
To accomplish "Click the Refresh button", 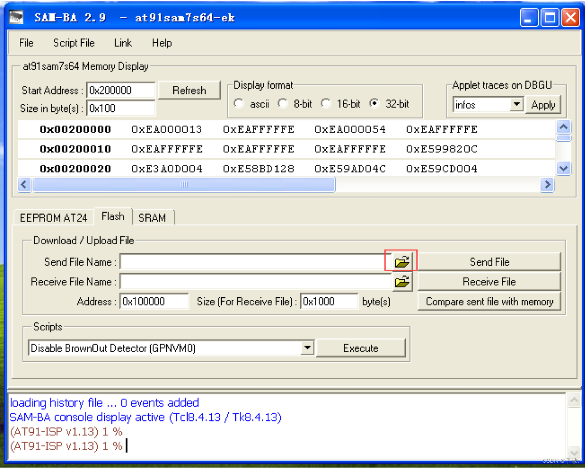I will click(x=189, y=90).
